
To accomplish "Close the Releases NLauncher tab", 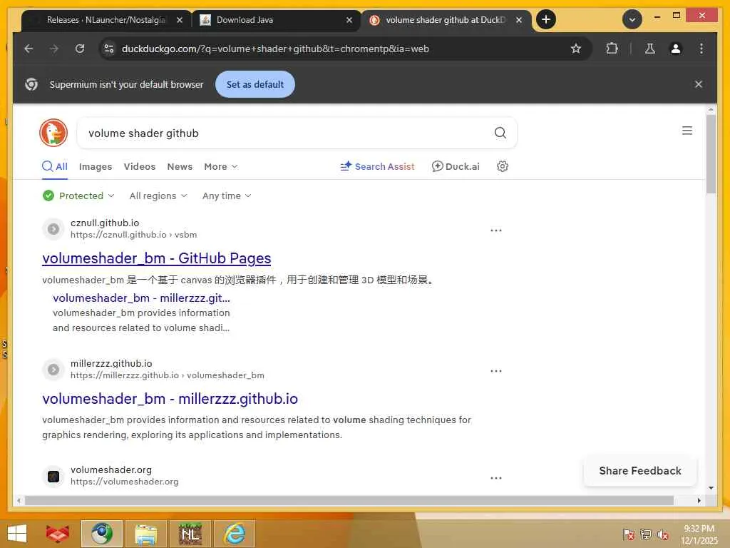I will 179,20.
